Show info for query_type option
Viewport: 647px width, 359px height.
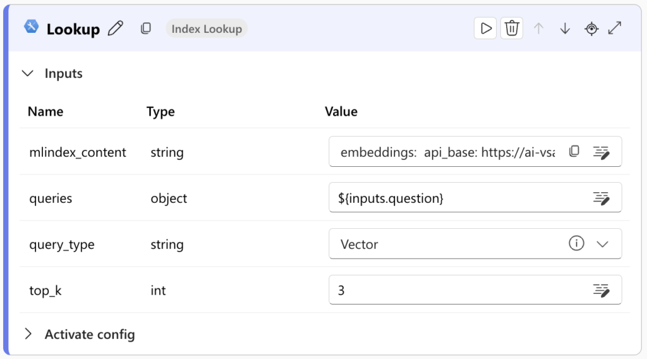(x=576, y=243)
